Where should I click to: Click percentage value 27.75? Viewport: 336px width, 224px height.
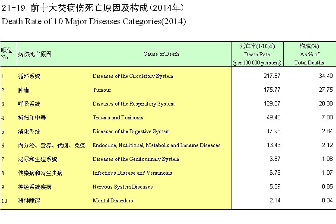coord(326,90)
